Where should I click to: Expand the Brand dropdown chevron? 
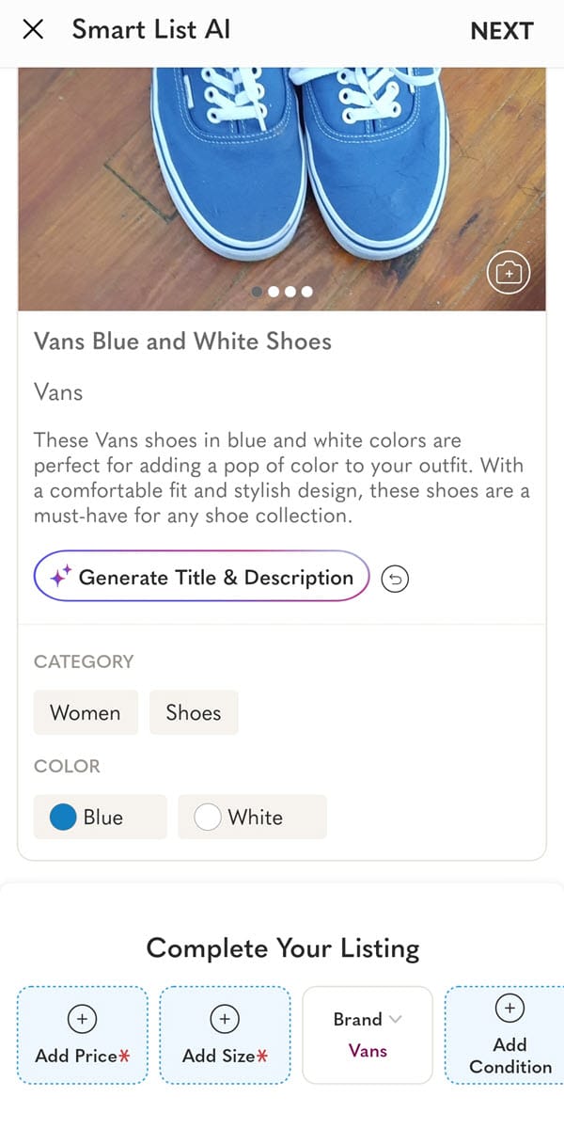click(x=395, y=1019)
